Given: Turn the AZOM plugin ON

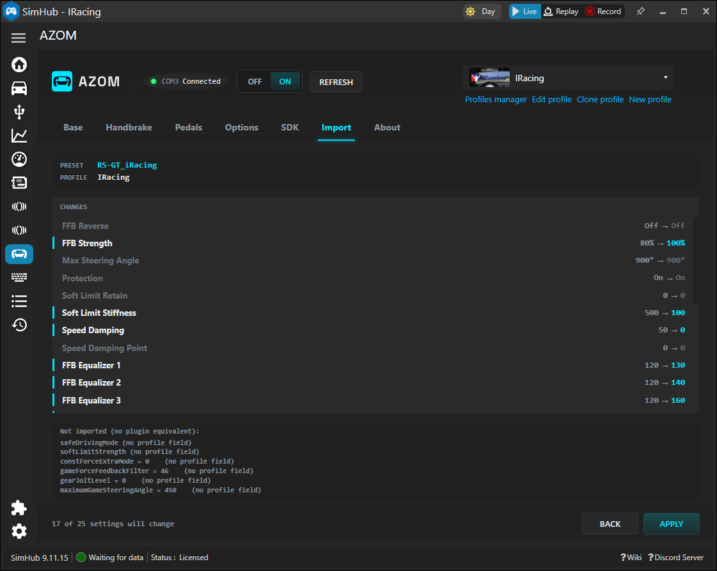Looking at the screenshot, I should [285, 82].
